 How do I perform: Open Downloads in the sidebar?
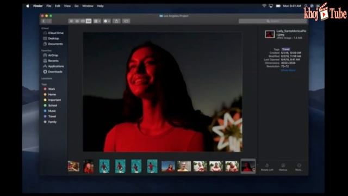pyautogui.click(x=53, y=72)
